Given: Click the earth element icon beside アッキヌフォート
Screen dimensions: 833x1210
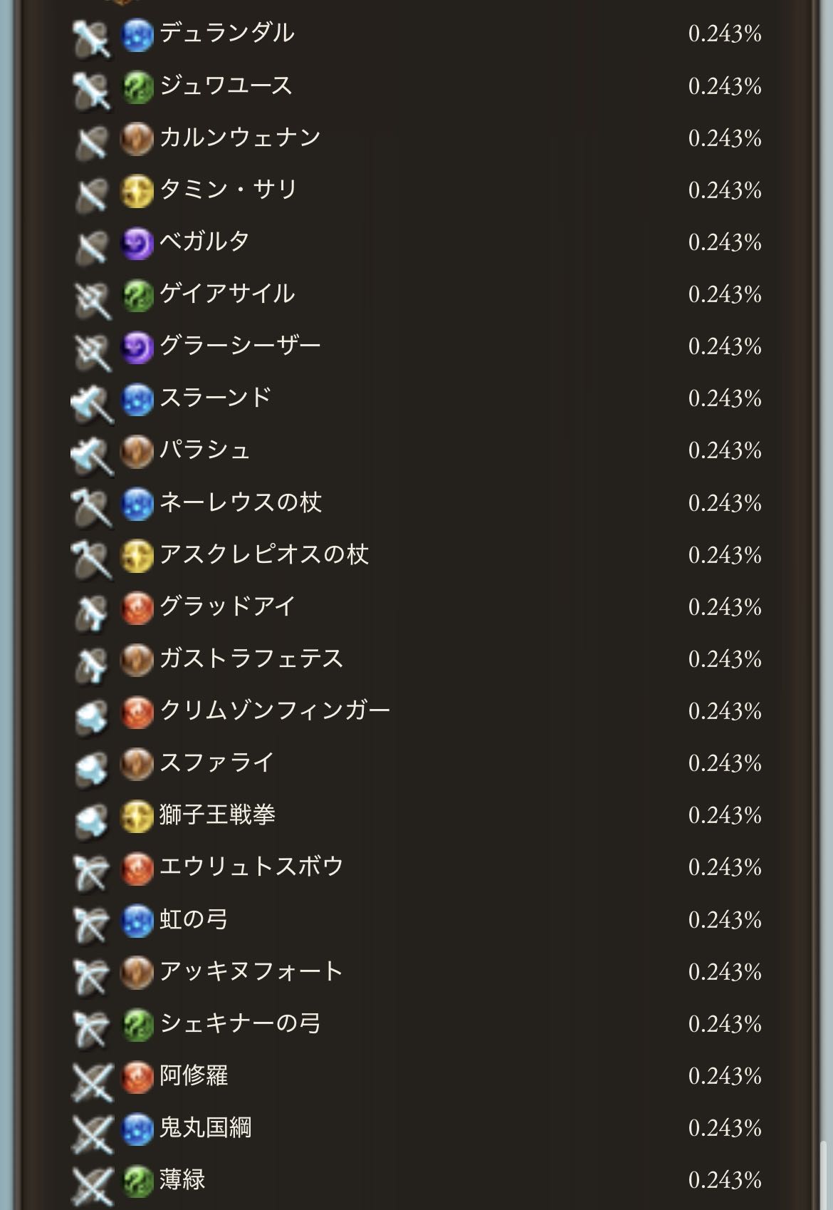Looking at the screenshot, I should (x=137, y=973).
